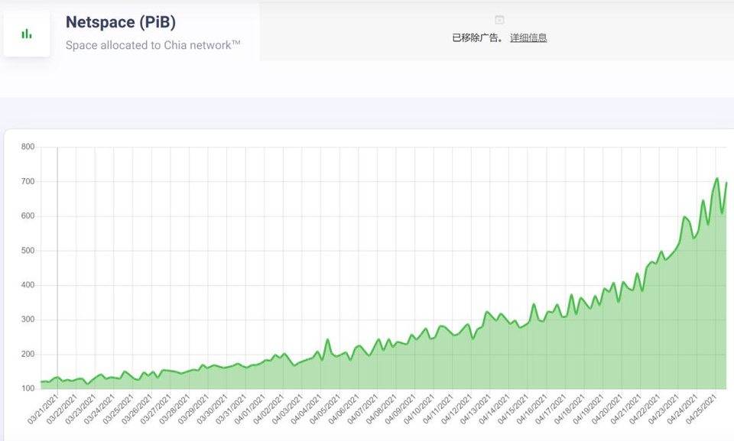Click the highest peak on the chart line

click(716, 179)
